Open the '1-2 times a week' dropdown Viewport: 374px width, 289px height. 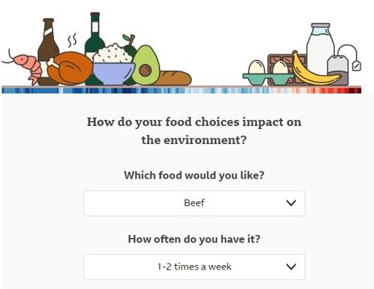pos(195,266)
